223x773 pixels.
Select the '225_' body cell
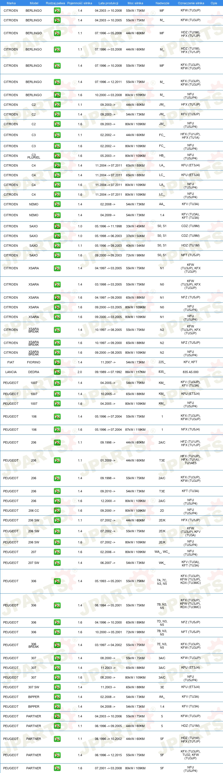pos(162,362)
